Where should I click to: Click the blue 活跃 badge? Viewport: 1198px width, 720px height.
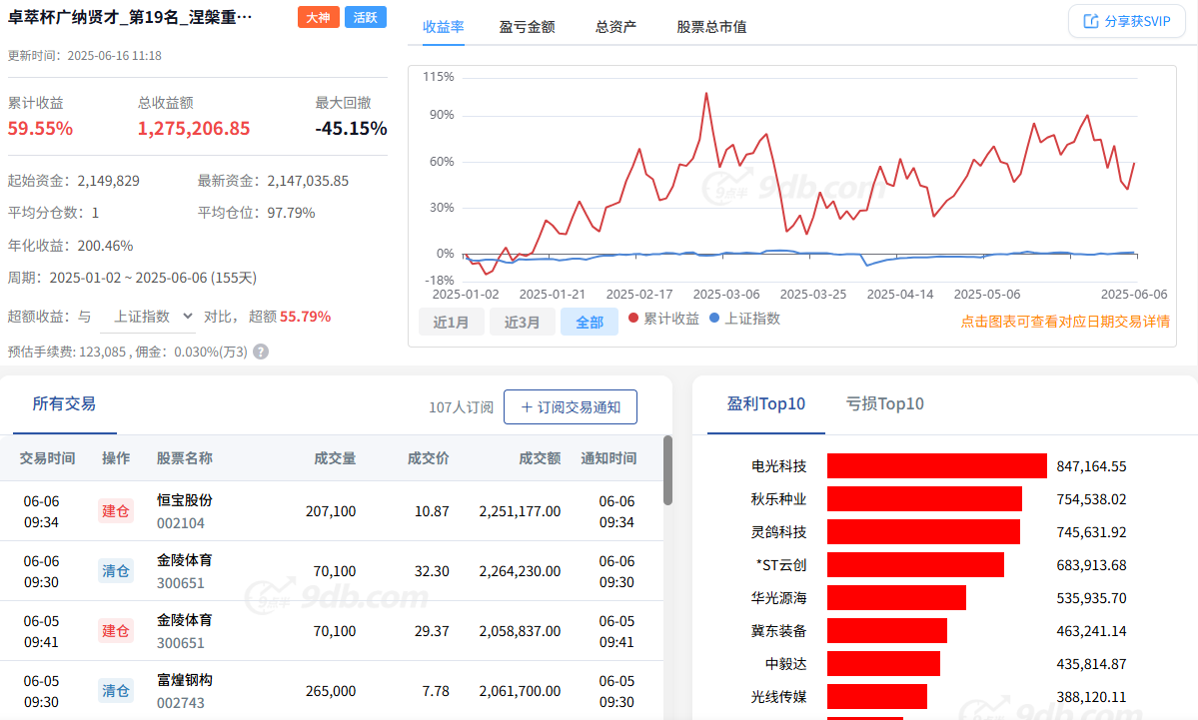366,18
